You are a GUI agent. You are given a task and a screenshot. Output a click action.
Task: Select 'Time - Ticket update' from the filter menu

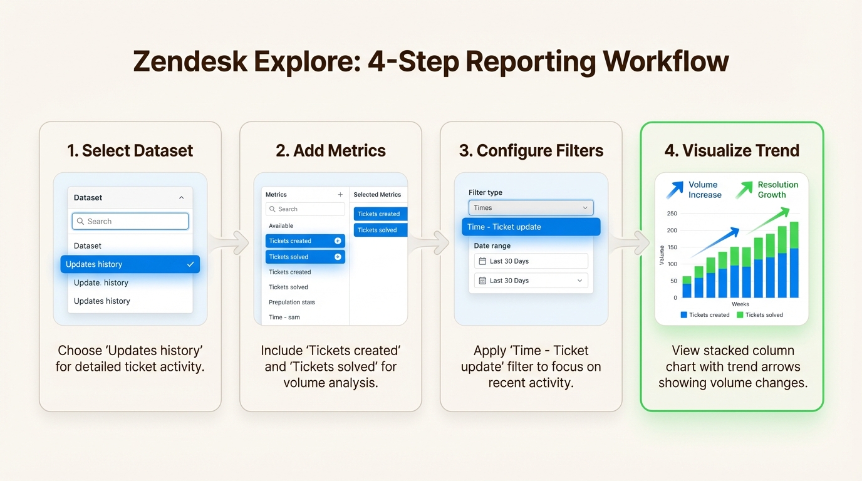click(x=530, y=227)
